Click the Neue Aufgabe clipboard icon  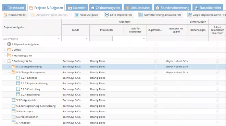(x=77, y=15)
